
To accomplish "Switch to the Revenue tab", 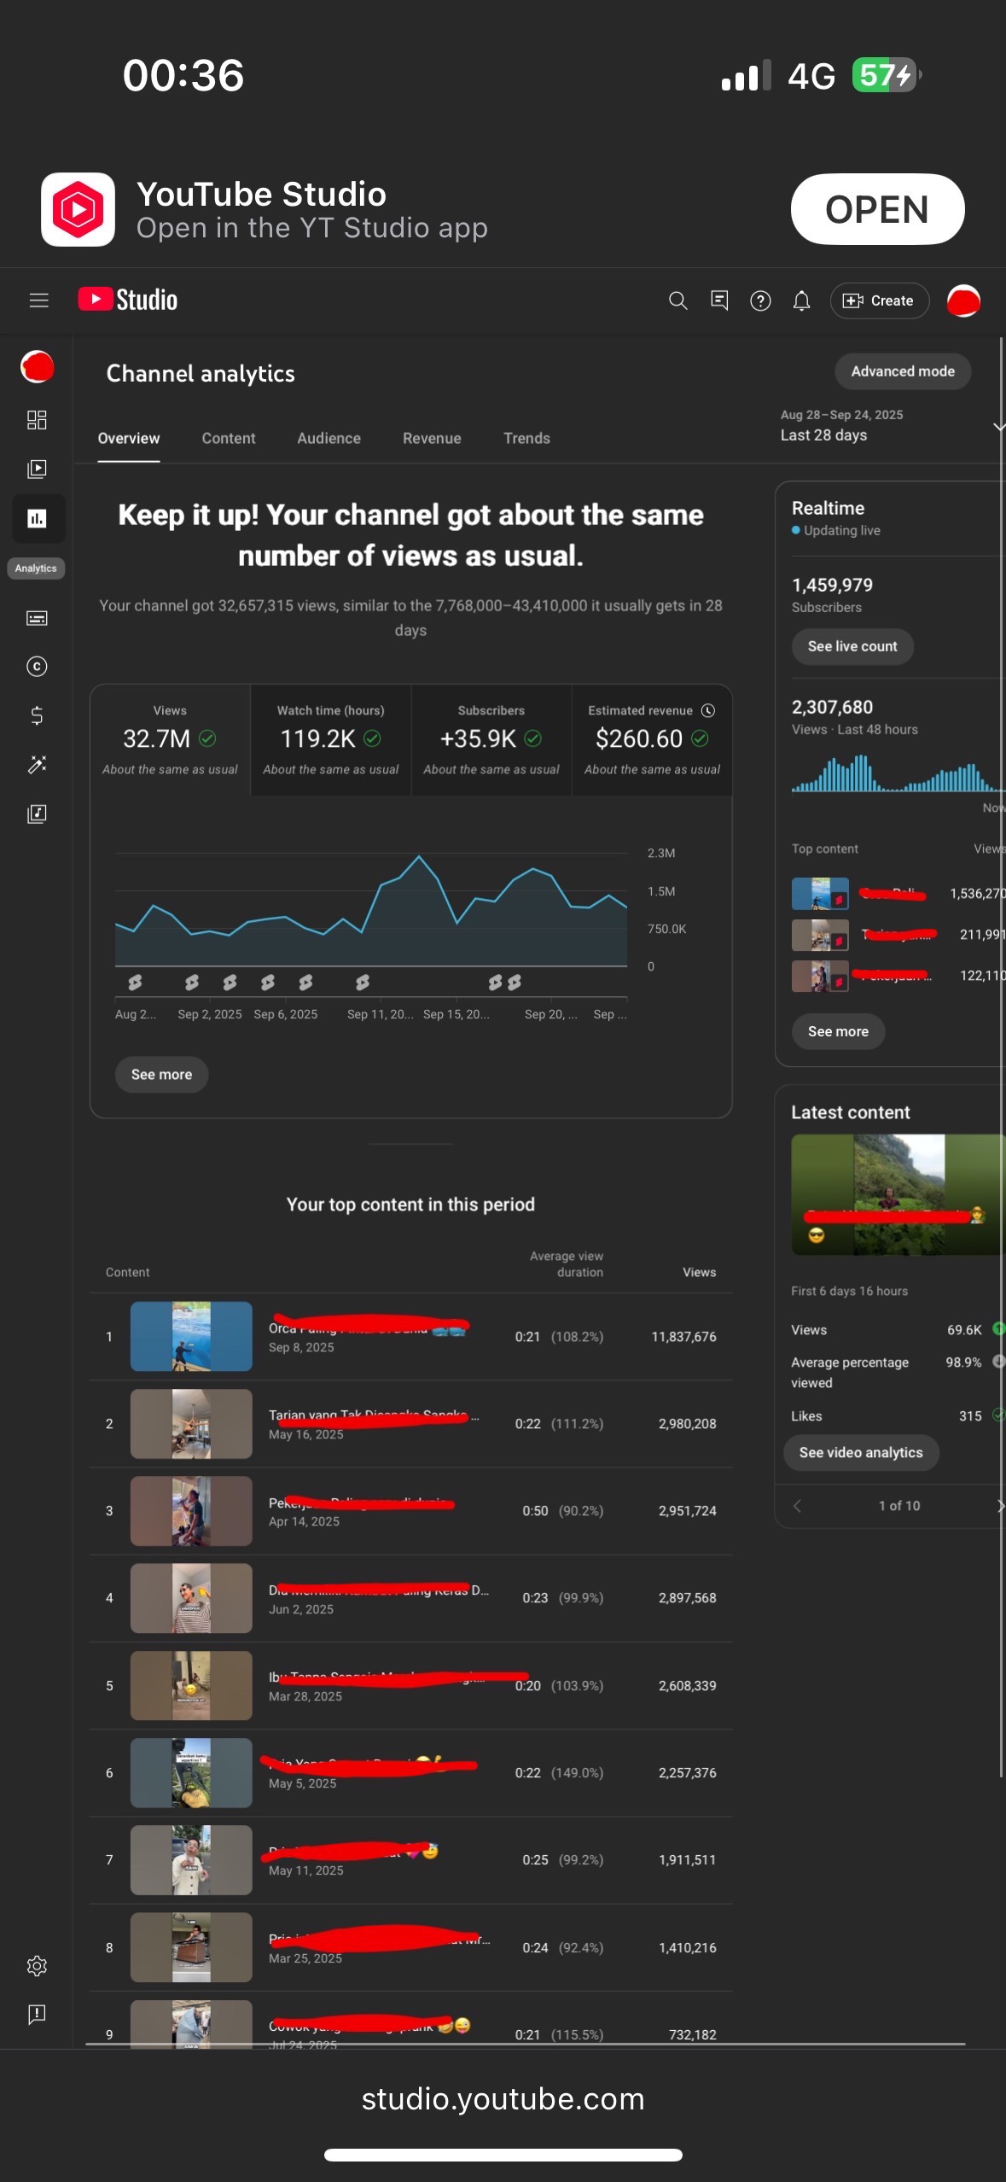I will [x=432, y=438].
